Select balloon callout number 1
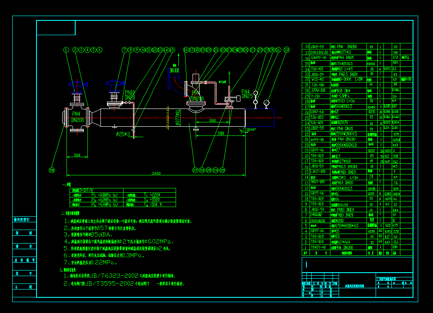 coord(66,50)
